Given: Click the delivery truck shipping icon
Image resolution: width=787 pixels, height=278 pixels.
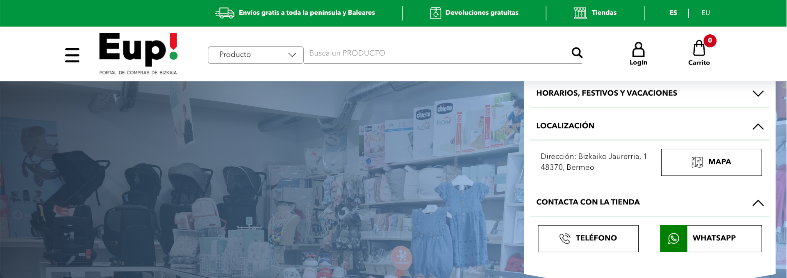Looking at the screenshot, I should (225, 13).
